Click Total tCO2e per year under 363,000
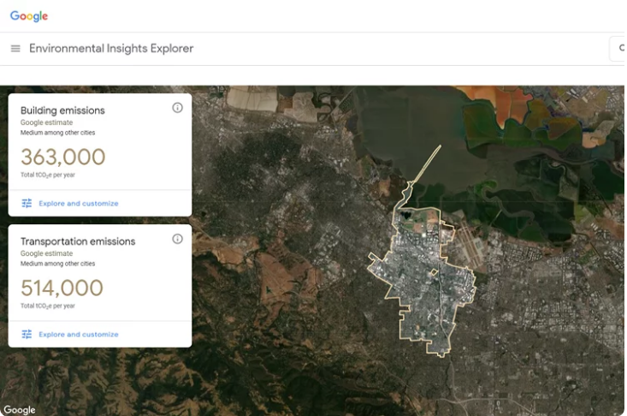Viewport: 627px width, 416px height. [48, 175]
